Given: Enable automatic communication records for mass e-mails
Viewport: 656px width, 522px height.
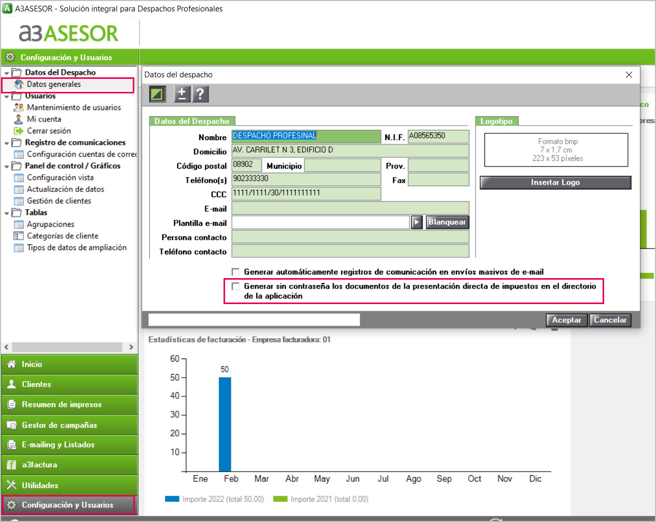Looking at the screenshot, I should pyautogui.click(x=235, y=272).
